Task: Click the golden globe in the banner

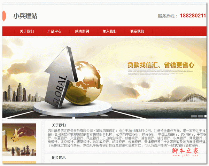Action: (x=86, y=83)
